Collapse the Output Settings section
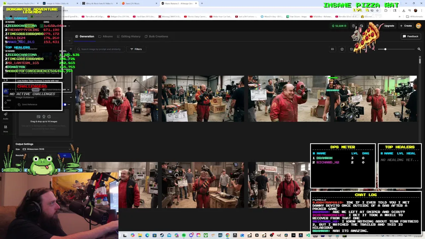The image size is (425, 239). [x=71, y=144]
